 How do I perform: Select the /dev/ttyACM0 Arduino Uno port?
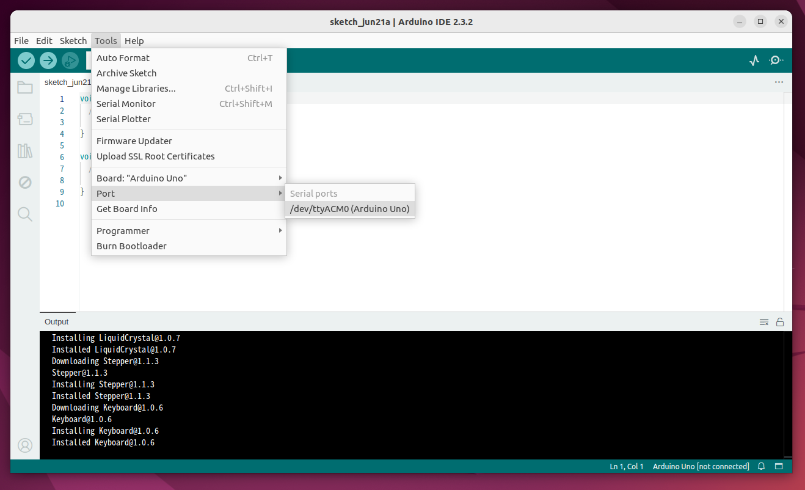tap(349, 208)
